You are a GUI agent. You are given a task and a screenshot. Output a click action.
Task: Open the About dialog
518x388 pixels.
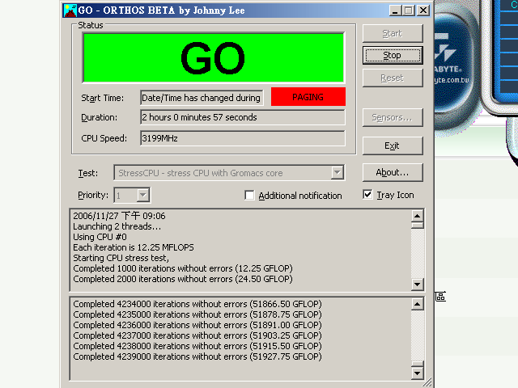coord(393,172)
